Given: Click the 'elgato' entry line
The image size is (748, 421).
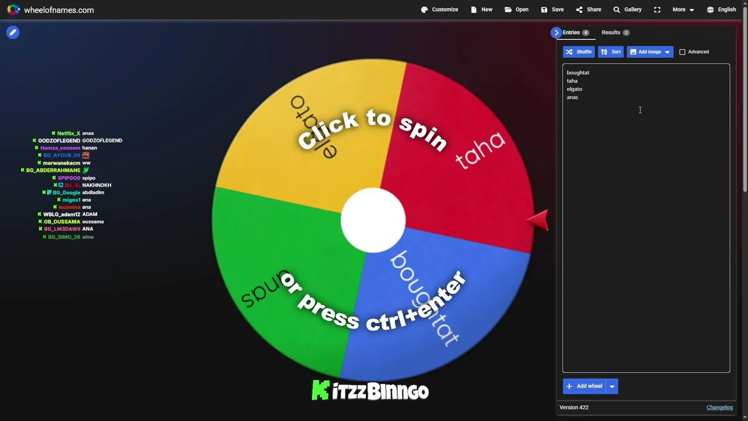Looking at the screenshot, I should 574,89.
